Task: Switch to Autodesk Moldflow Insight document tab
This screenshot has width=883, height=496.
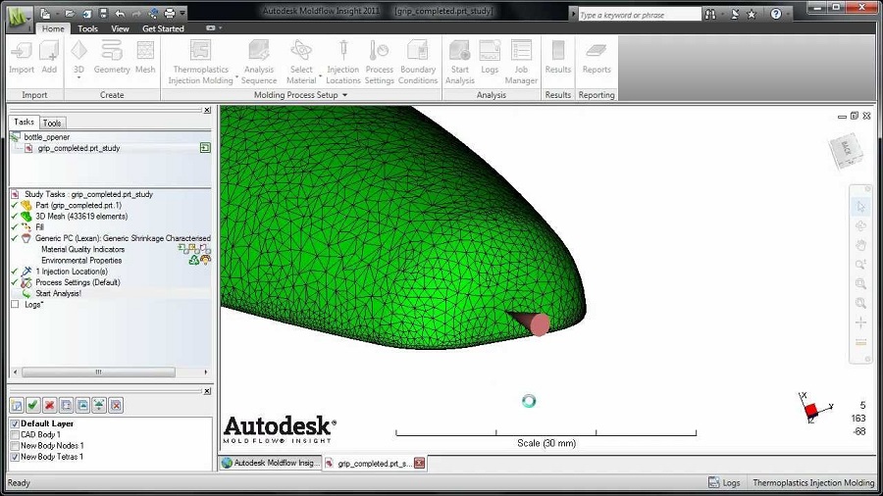Action: pyautogui.click(x=272, y=463)
